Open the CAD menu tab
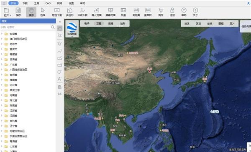The image size is (251, 152). pos(48,3)
